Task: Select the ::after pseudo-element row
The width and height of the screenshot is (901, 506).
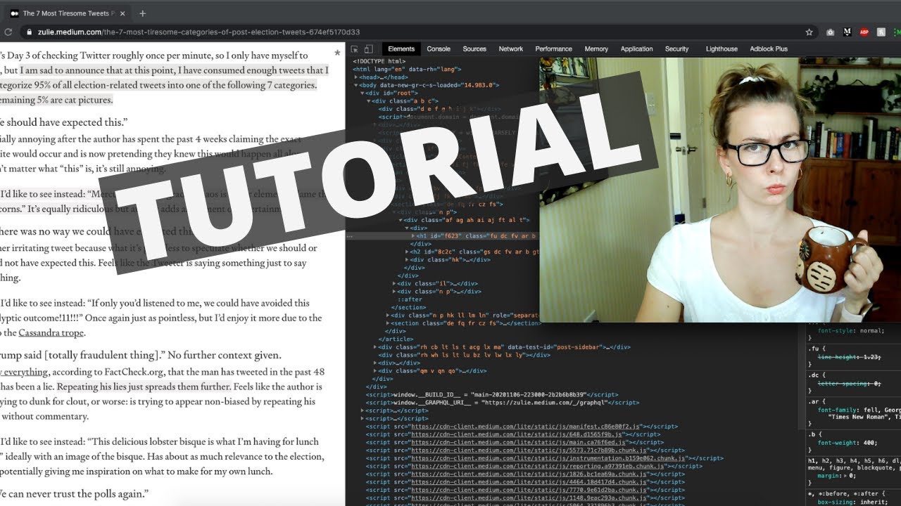Action: 410,299
